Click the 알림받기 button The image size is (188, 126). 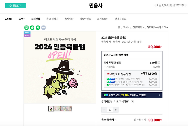click(x=15, y=5)
